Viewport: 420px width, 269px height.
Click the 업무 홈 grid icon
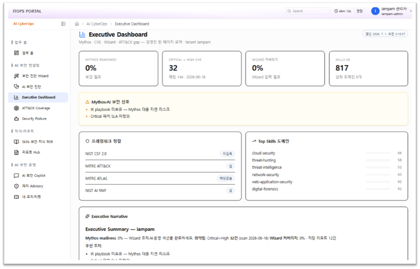pyautogui.click(x=16, y=53)
